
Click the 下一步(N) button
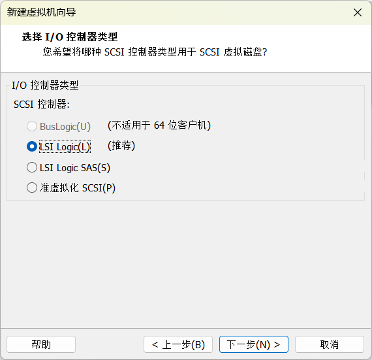[254, 344]
